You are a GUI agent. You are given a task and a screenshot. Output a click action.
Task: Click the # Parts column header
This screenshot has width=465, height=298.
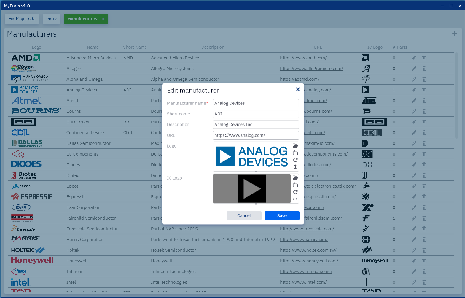coord(400,47)
